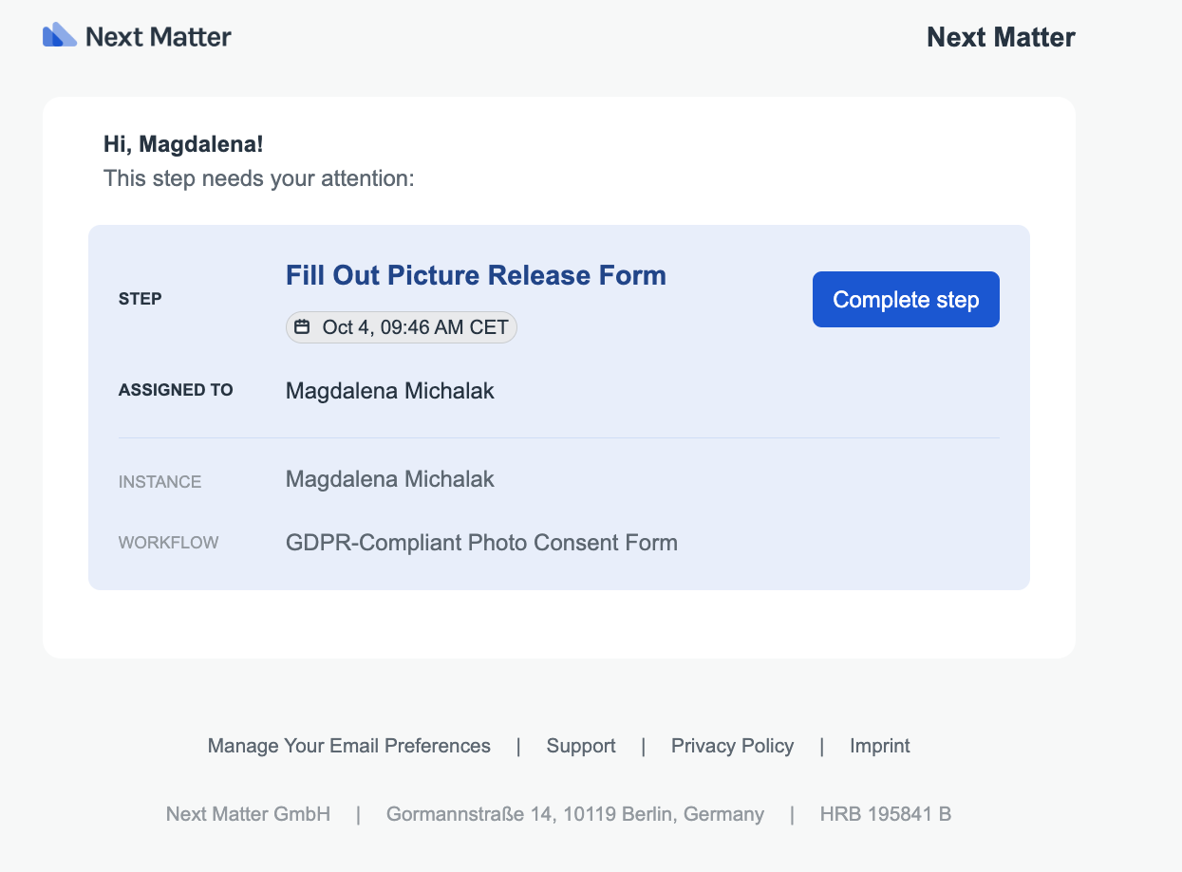
Task: Click the Next Matter heading at top right
Action: 1001,37
